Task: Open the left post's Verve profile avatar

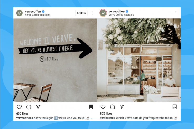Action: (x=19, y=13)
